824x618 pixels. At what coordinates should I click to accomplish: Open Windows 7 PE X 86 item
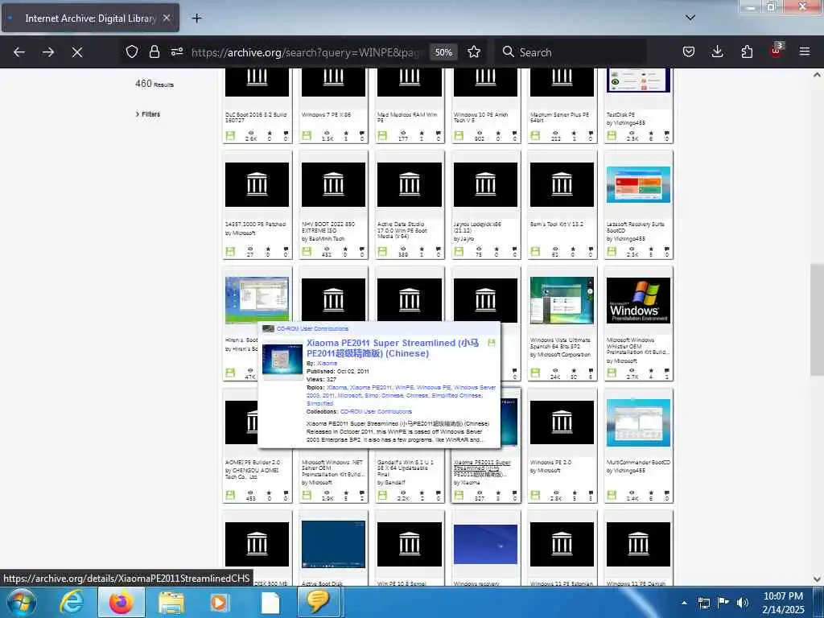click(x=327, y=114)
